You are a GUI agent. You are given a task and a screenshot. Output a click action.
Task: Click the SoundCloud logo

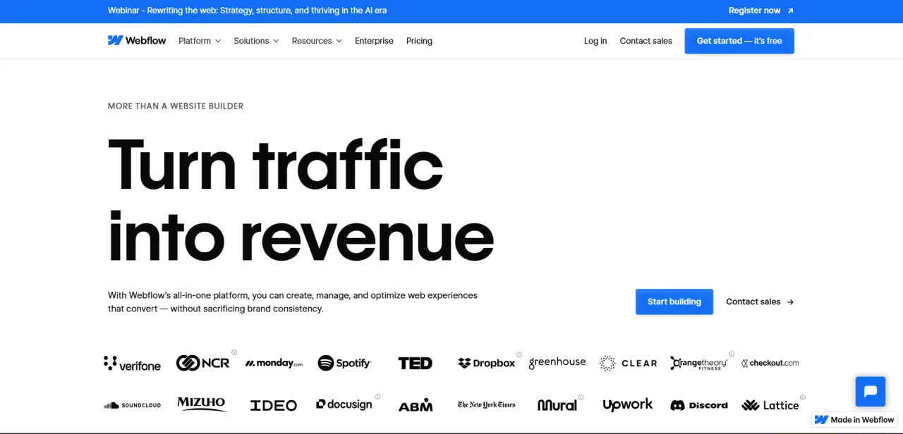(132, 405)
